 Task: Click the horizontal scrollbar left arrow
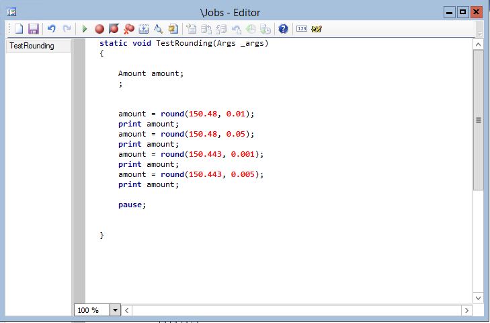point(126,310)
